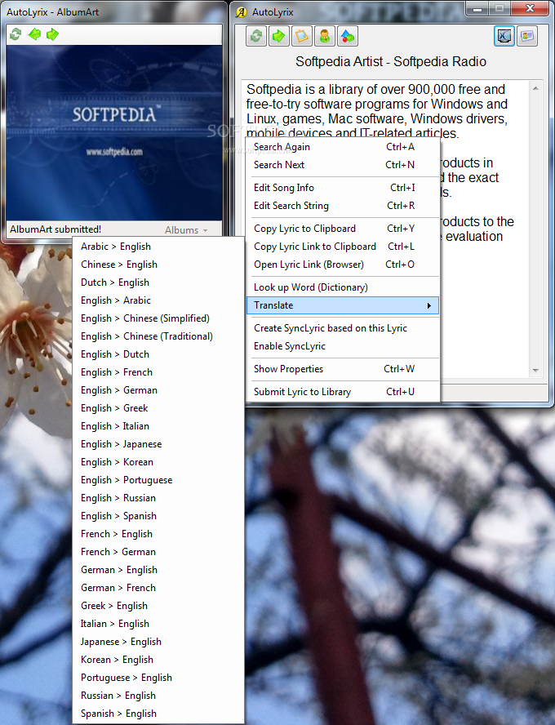The height and width of the screenshot is (725, 555).
Task: Pick English > Russian translation
Action: (x=158, y=498)
